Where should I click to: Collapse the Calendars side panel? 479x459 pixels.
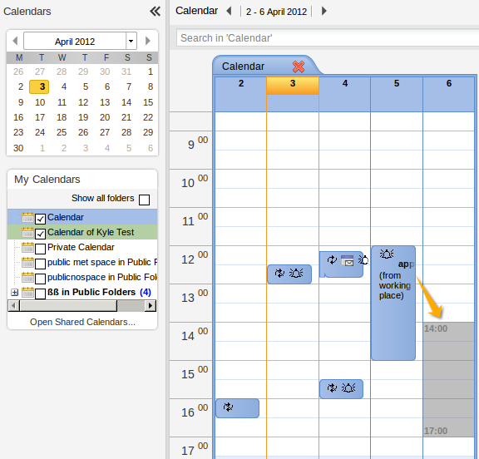(156, 12)
